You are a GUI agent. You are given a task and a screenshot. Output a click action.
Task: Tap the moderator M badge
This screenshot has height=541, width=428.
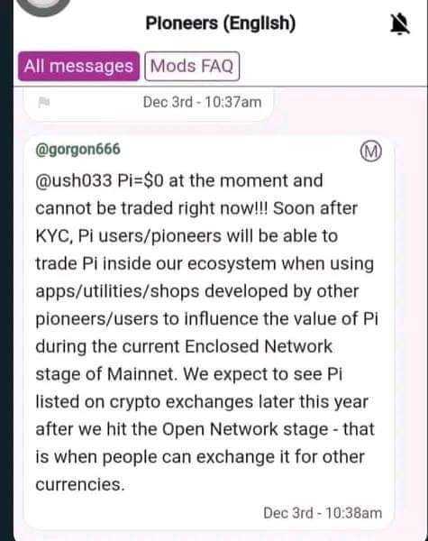(x=370, y=151)
